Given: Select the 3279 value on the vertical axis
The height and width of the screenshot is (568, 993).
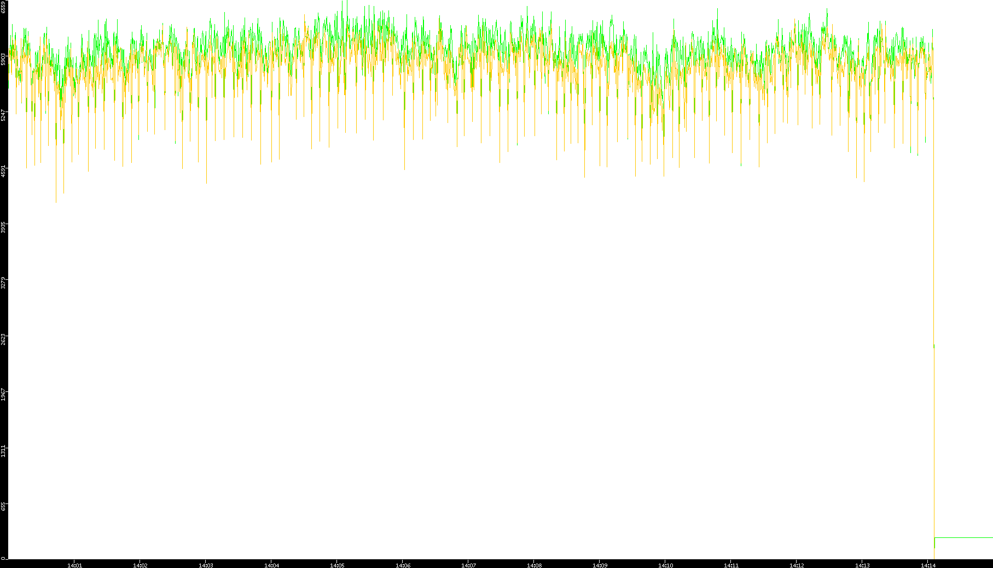Looking at the screenshot, I should pyautogui.click(x=3, y=283).
